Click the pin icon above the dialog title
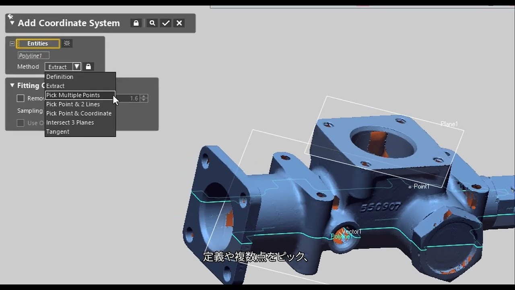515x290 pixels. coord(10,17)
